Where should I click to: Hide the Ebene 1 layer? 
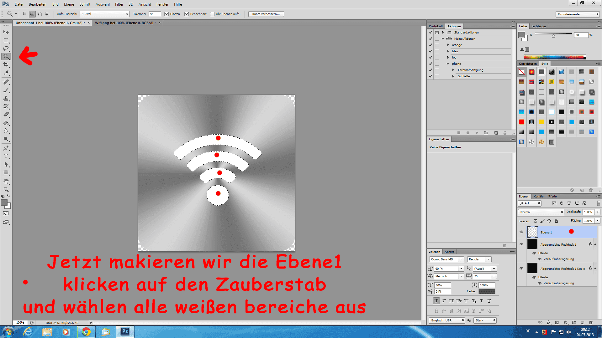click(521, 232)
